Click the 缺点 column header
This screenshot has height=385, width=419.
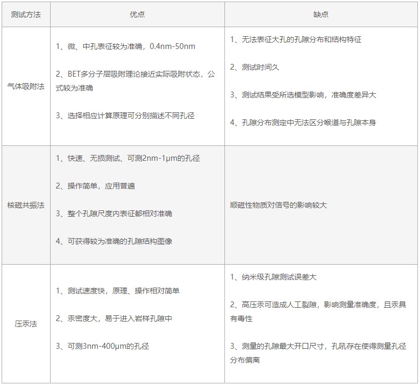[320, 14]
